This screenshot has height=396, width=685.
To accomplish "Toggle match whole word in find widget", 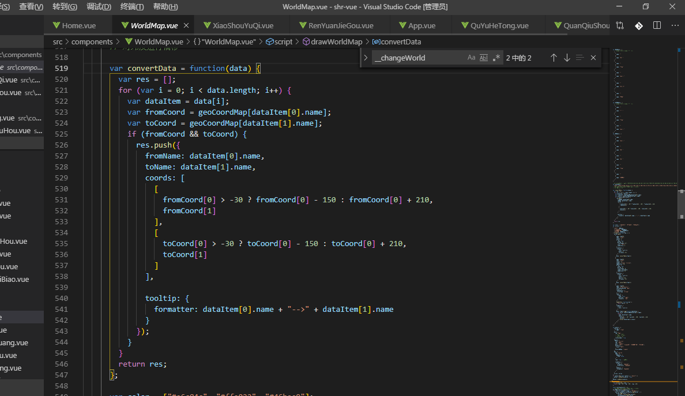I will [x=484, y=58].
